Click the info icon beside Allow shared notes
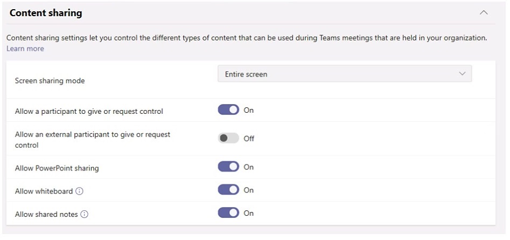 pyautogui.click(x=84, y=214)
